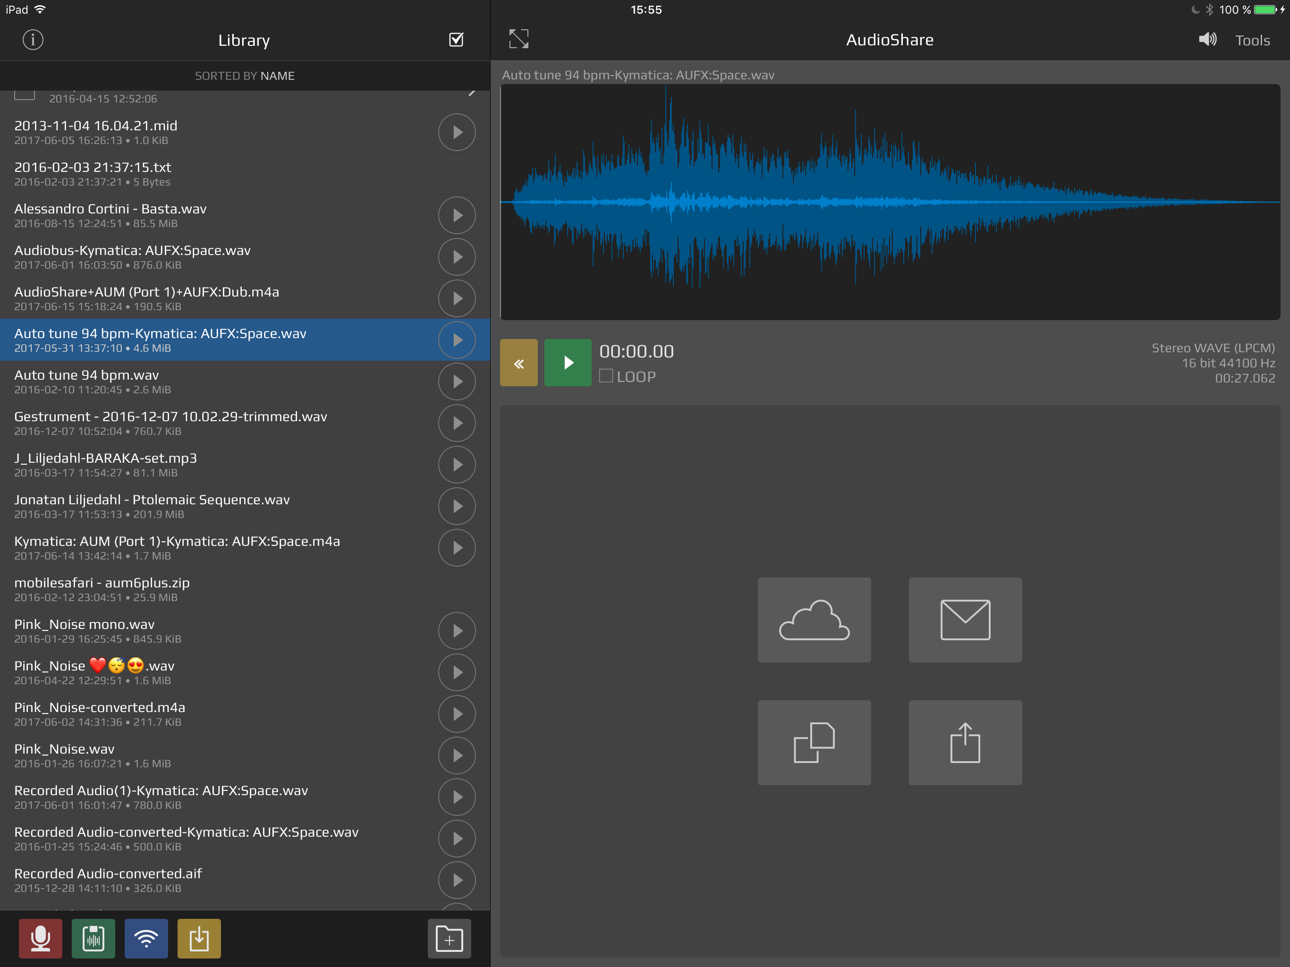This screenshot has width=1290, height=967.
Task: Send file via envelope mail icon
Action: pos(965,619)
